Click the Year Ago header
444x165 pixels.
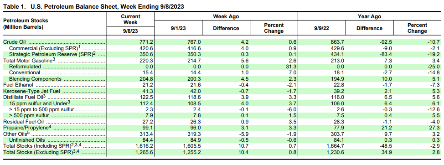click(x=369, y=16)
